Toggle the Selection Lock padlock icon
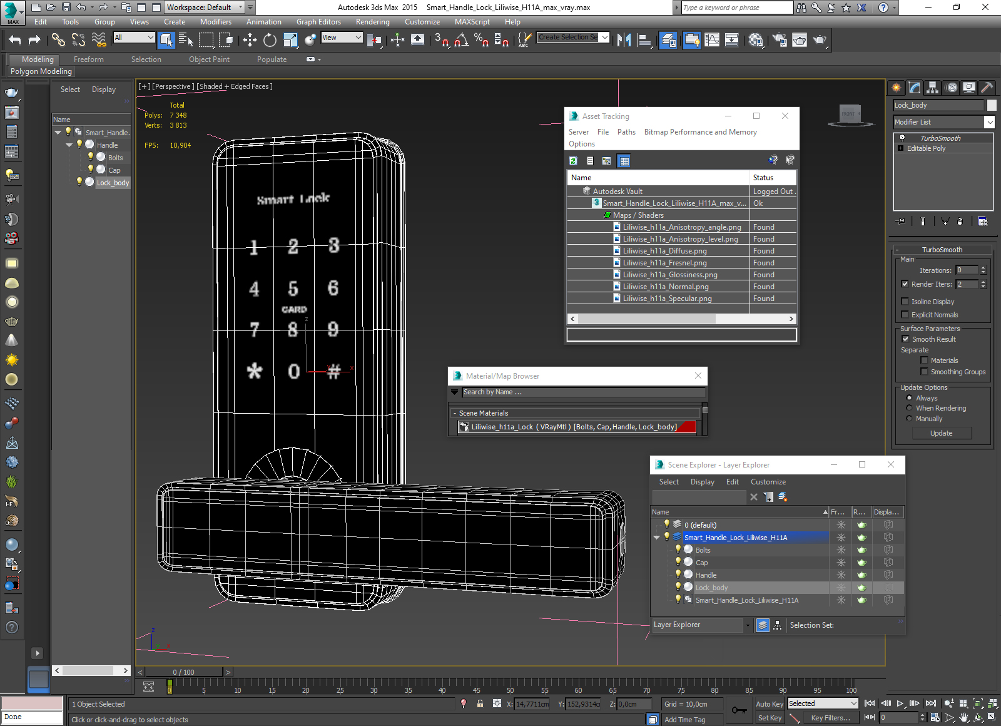 click(x=480, y=703)
